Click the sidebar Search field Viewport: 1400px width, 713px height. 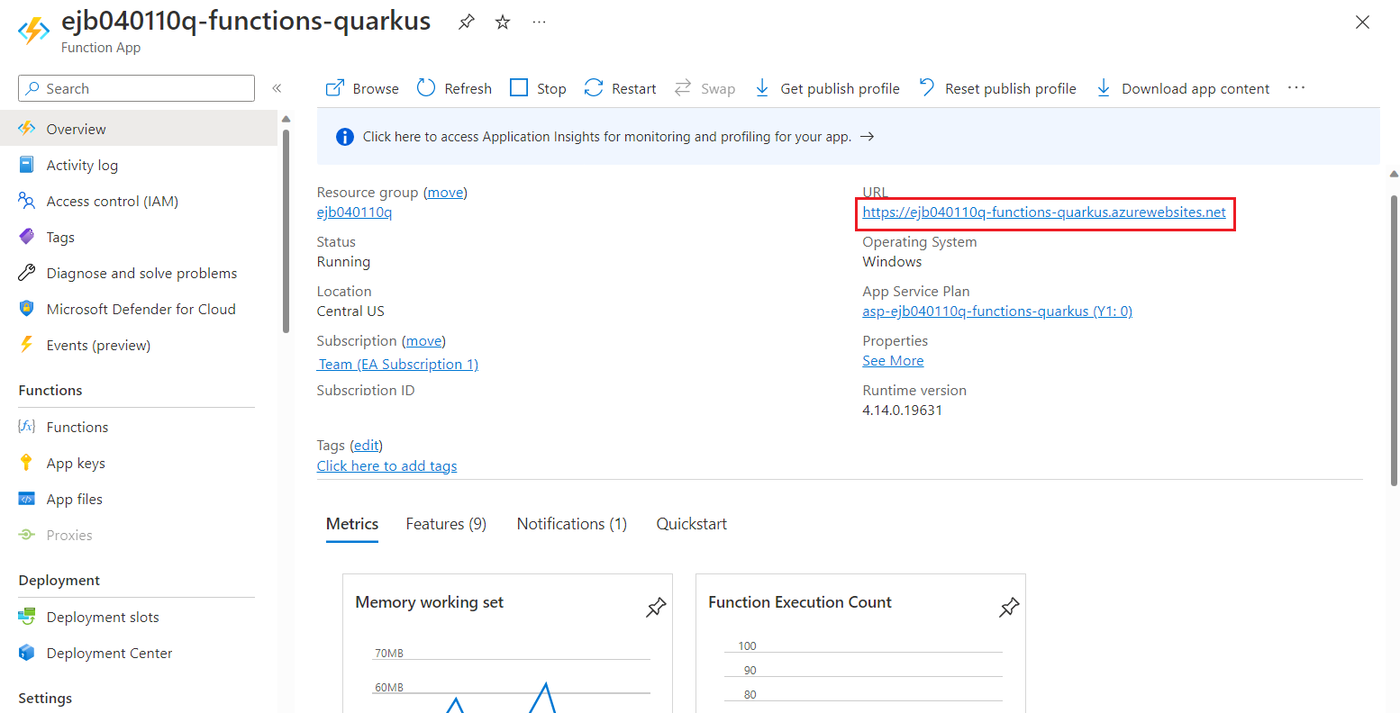click(x=135, y=87)
